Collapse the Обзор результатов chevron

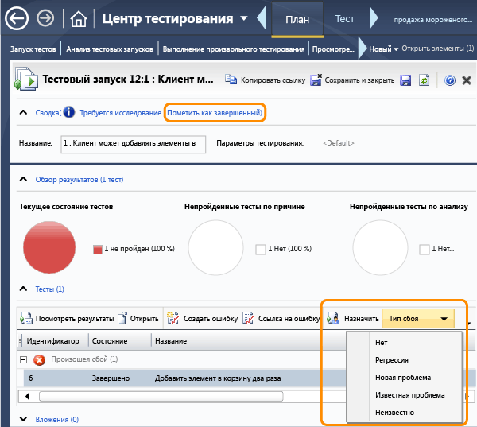(23, 179)
